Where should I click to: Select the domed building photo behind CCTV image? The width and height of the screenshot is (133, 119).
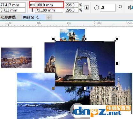click(x=50, y=57)
